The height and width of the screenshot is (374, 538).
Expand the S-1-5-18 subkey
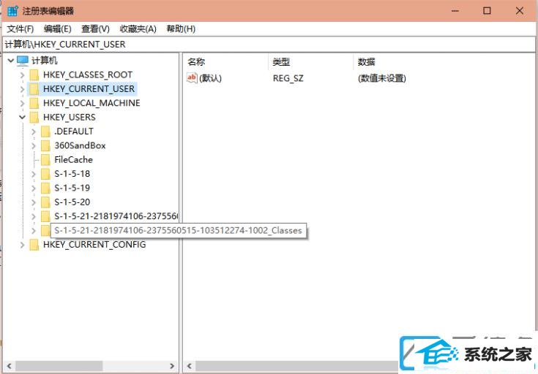[33, 174]
